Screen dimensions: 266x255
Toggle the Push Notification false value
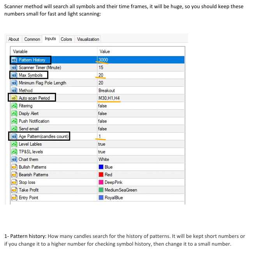tap(102, 121)
